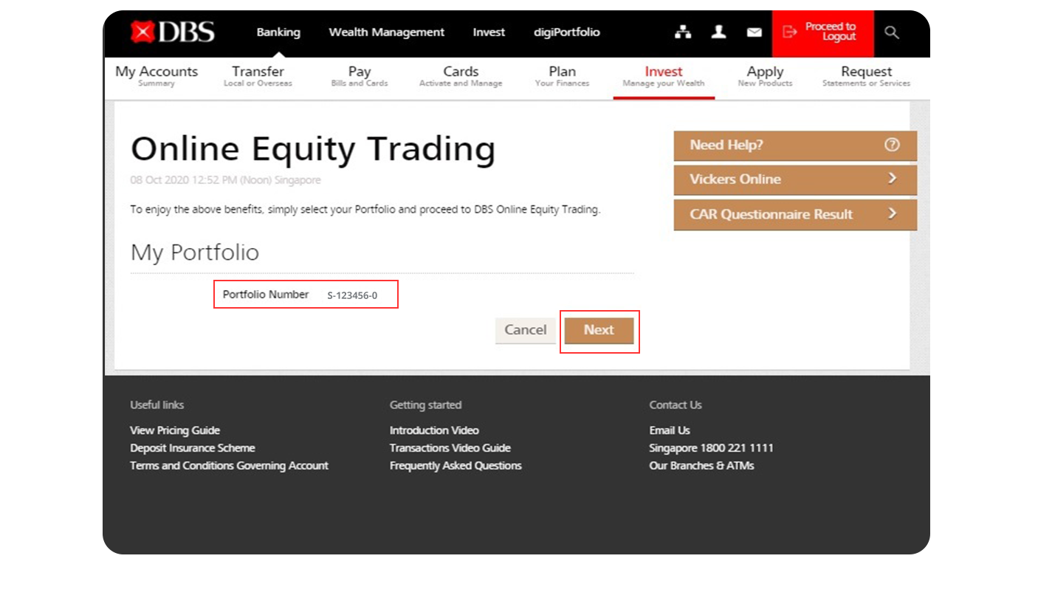Screen dimensions: 1038x598
Task: Expand CAR Questionnaire Result chevron arrow
Action: (x=892, y=213)
